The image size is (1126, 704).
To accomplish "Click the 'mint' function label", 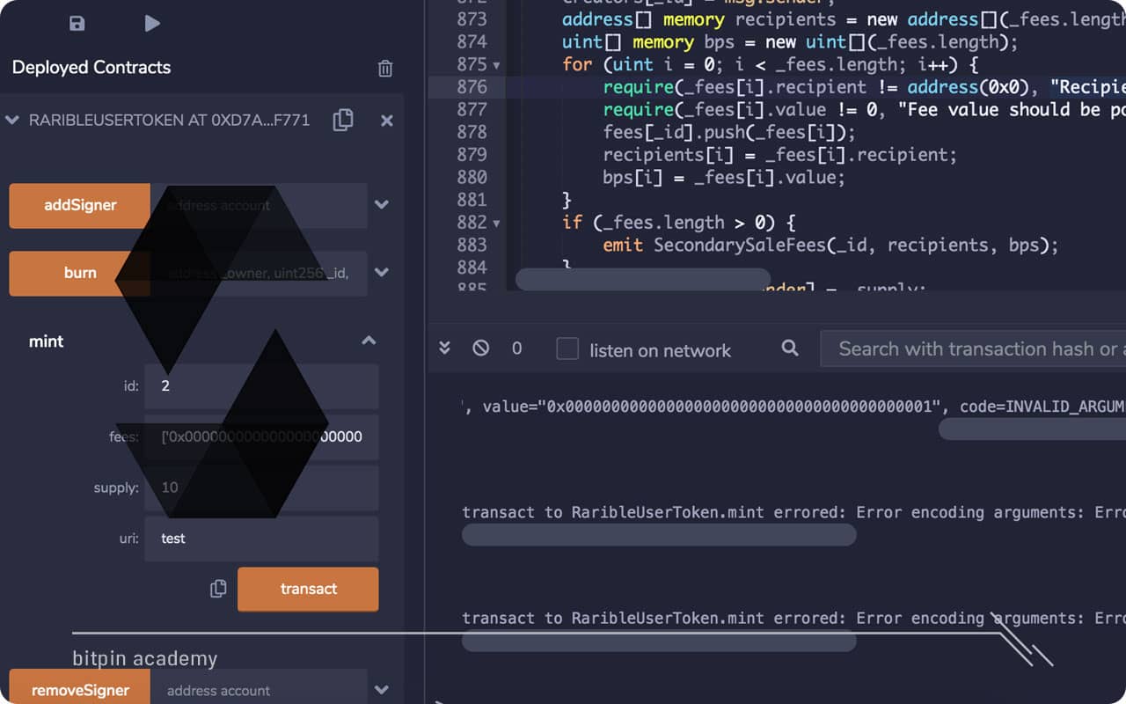I will tap(47, 341).
